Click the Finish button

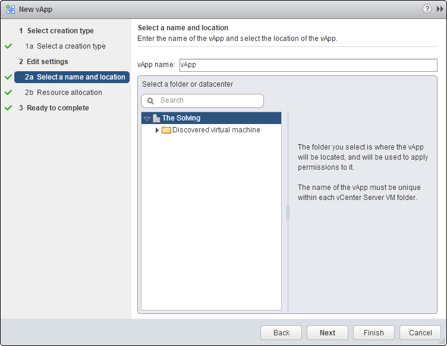point(374,332)
